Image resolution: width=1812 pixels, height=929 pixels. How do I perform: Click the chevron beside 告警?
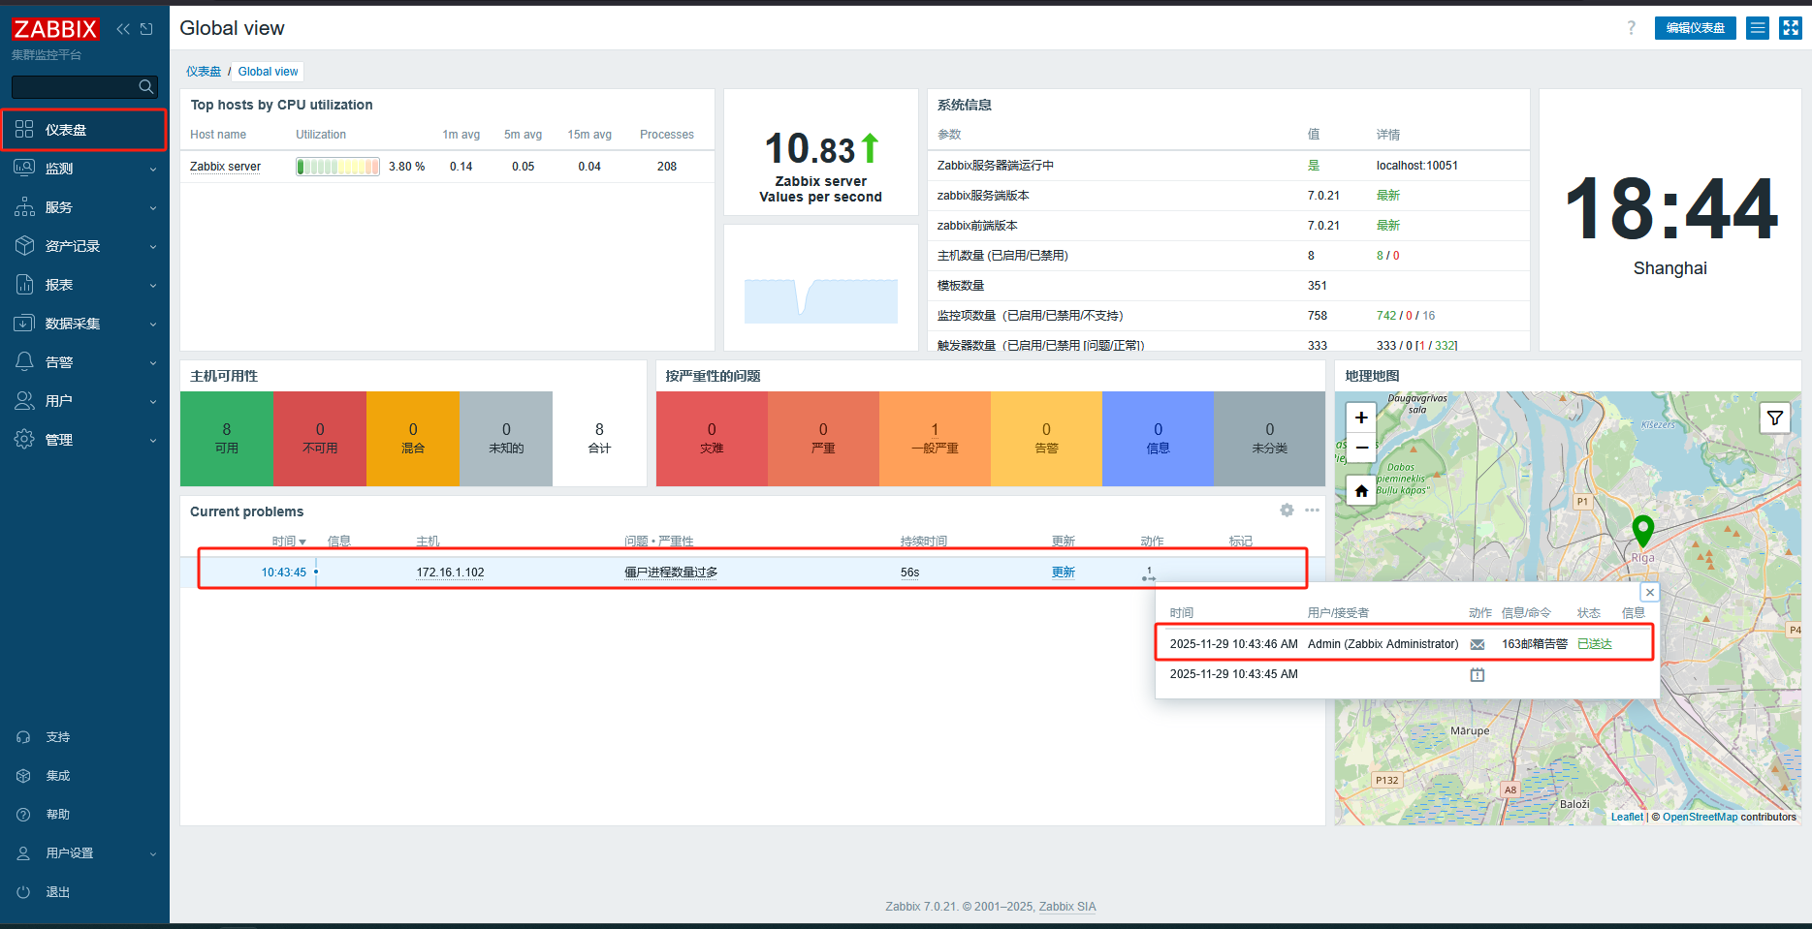(153, 363)
